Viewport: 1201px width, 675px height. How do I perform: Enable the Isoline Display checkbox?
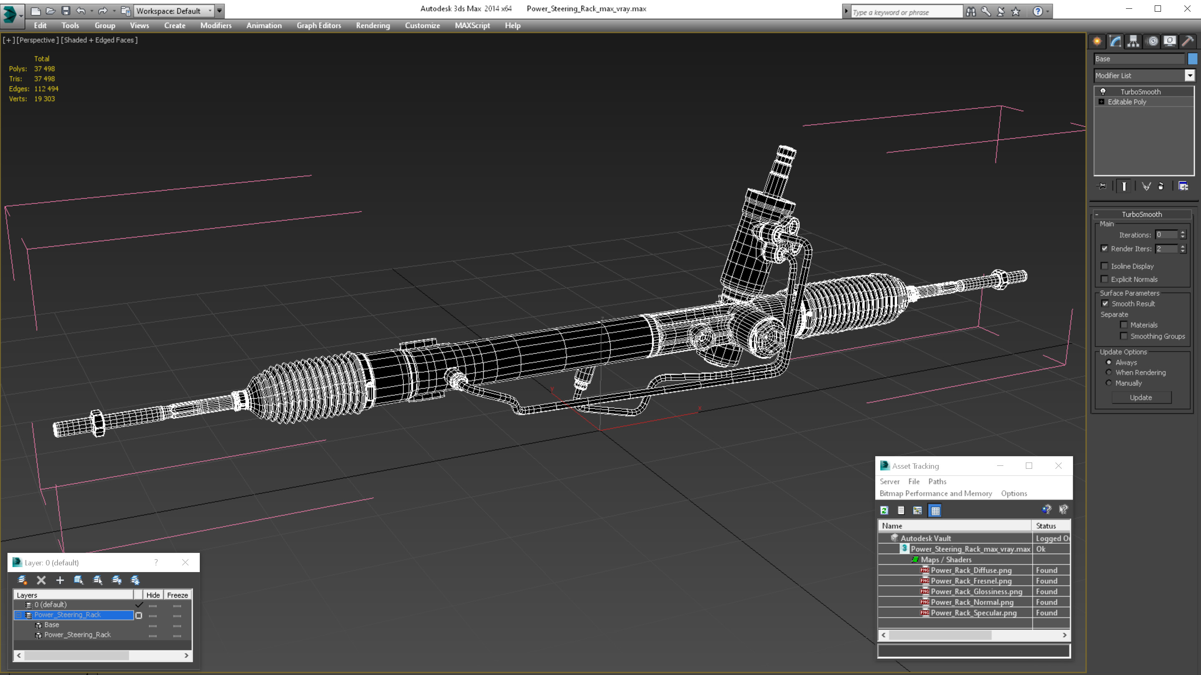(x=1104, y=266)
